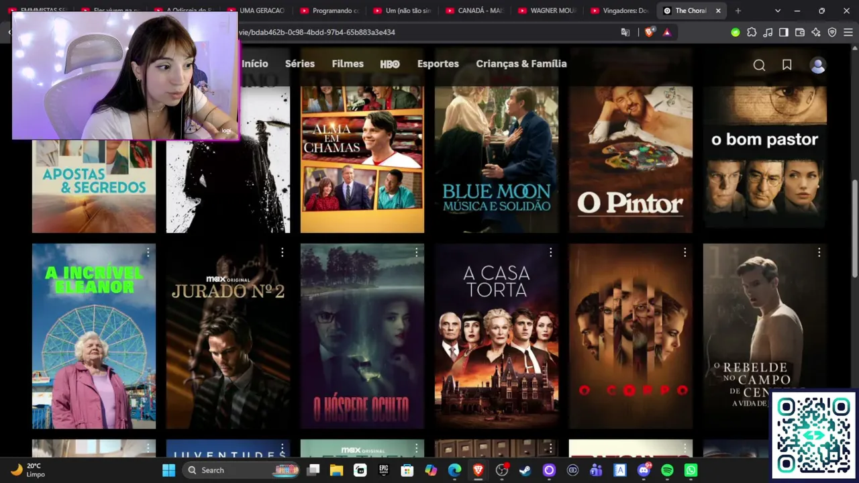The height and width of the screenshot is (483, 859).
Task: Open Microsoft Edge from the taskbar
Action: (x=454, y=470)
